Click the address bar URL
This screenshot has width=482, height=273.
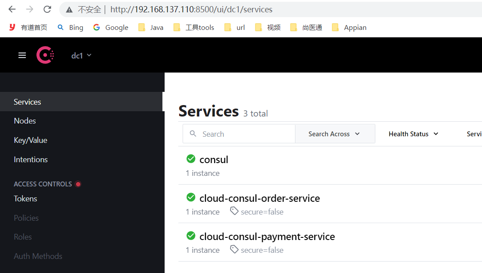[x=191, y=10]
